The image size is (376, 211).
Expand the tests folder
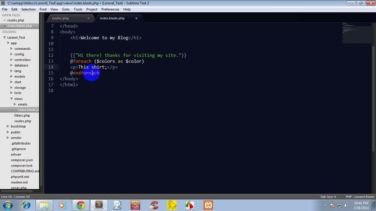coord(11,93)
